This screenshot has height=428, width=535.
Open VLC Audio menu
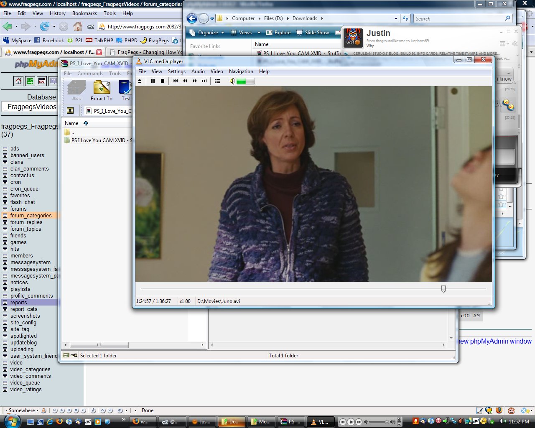point(198,71)
